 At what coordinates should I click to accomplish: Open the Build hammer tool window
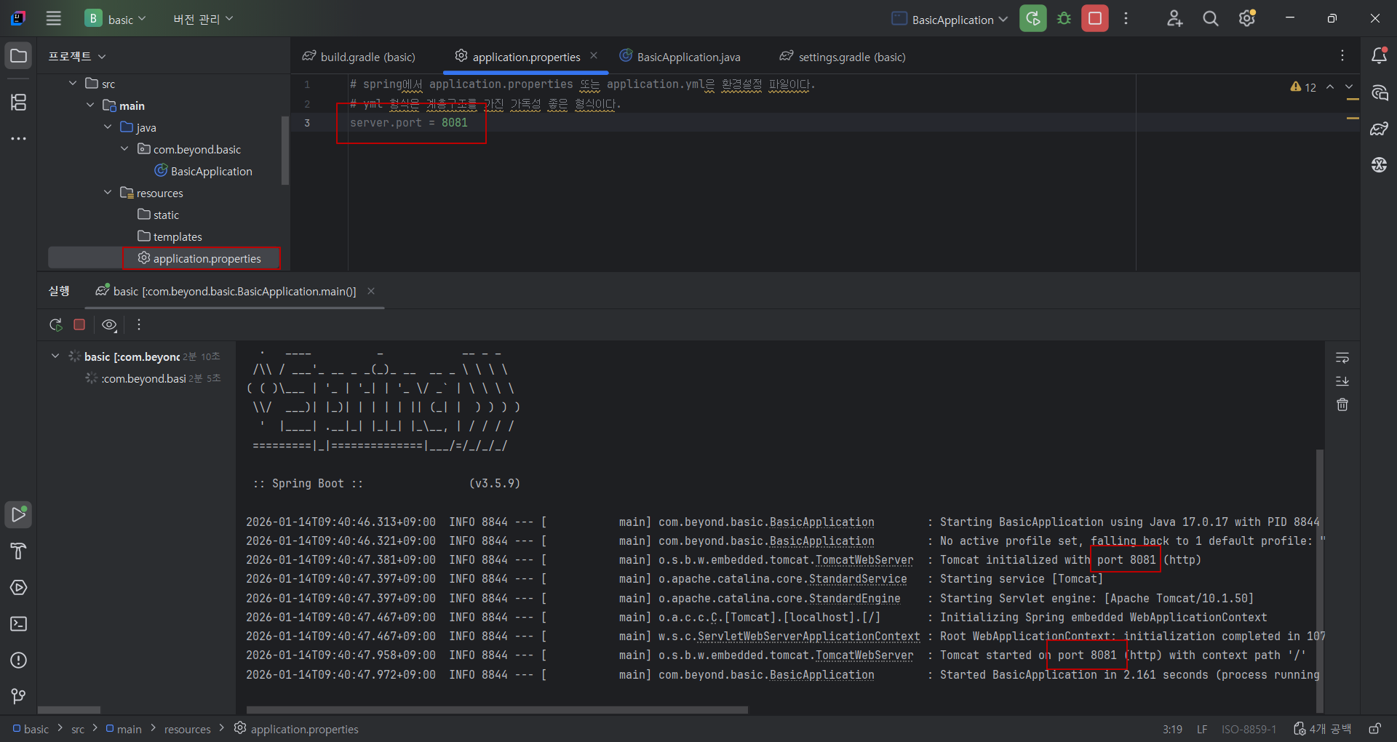pos(19,551)
